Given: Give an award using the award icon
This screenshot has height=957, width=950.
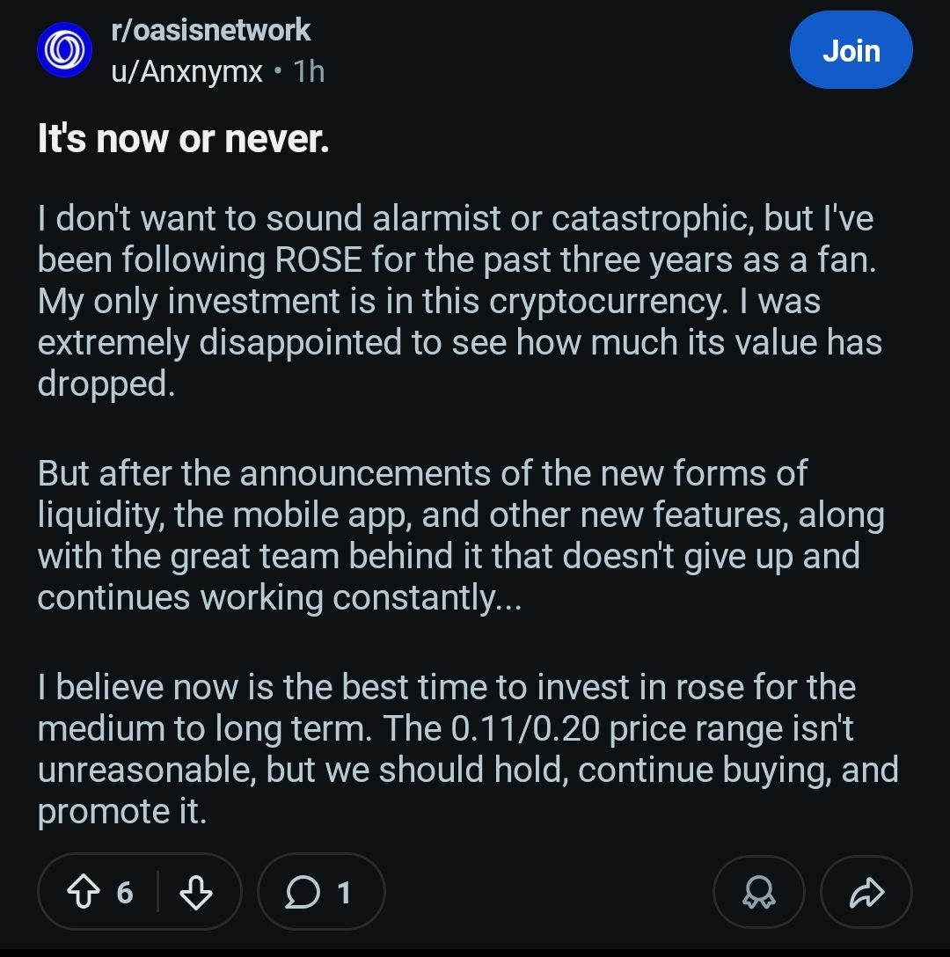Looking at the screenshot, I should tap(758, 893).
